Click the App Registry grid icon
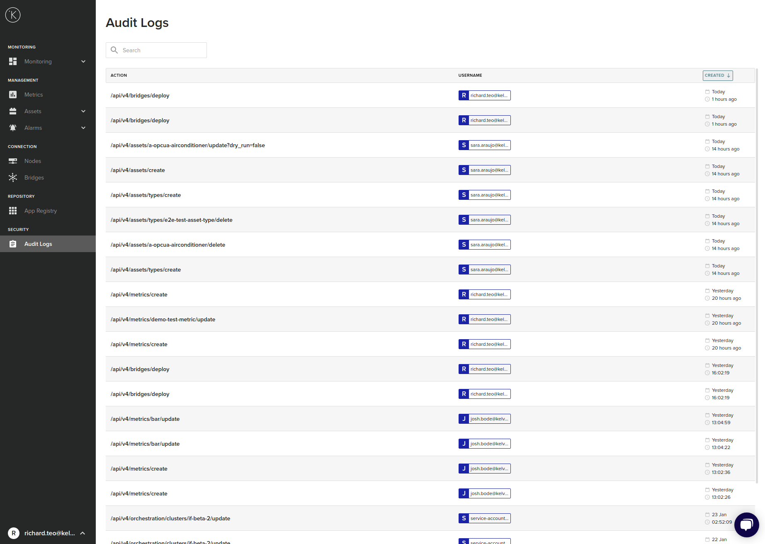765x544 pixels. (13, 211)
